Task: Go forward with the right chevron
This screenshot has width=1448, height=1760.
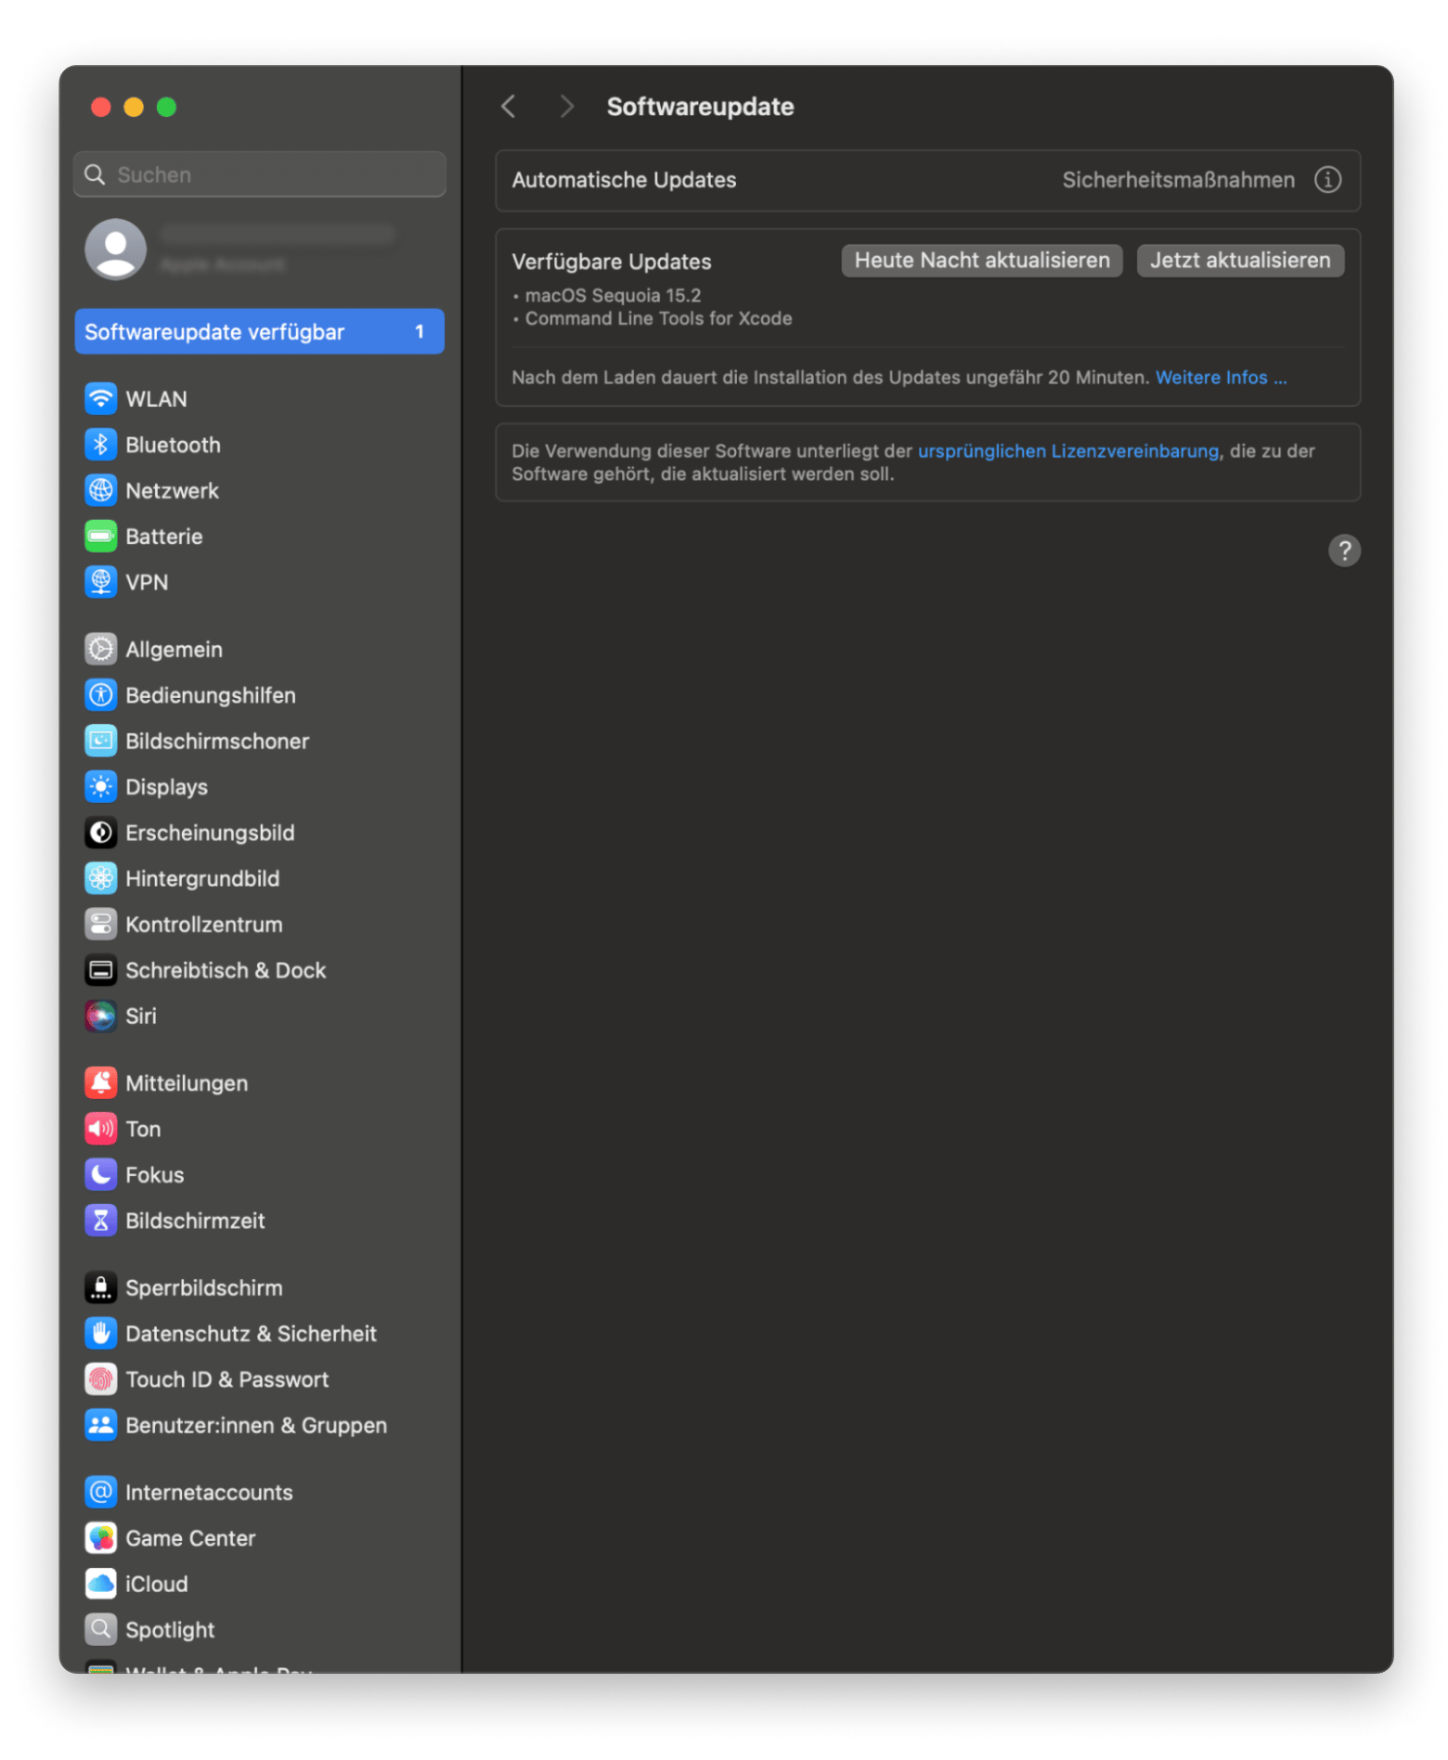Action: [565, 106]
